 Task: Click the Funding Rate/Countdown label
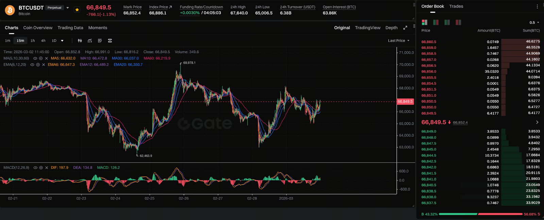pos(201,7)
